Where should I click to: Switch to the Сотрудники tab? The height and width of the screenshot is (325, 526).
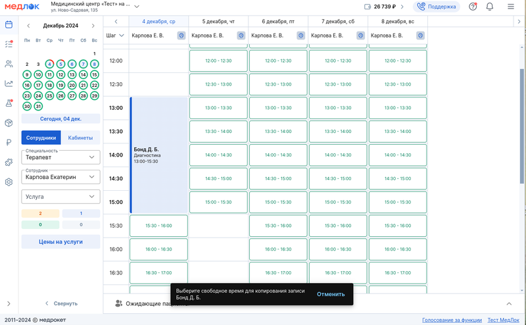point(41,137)
